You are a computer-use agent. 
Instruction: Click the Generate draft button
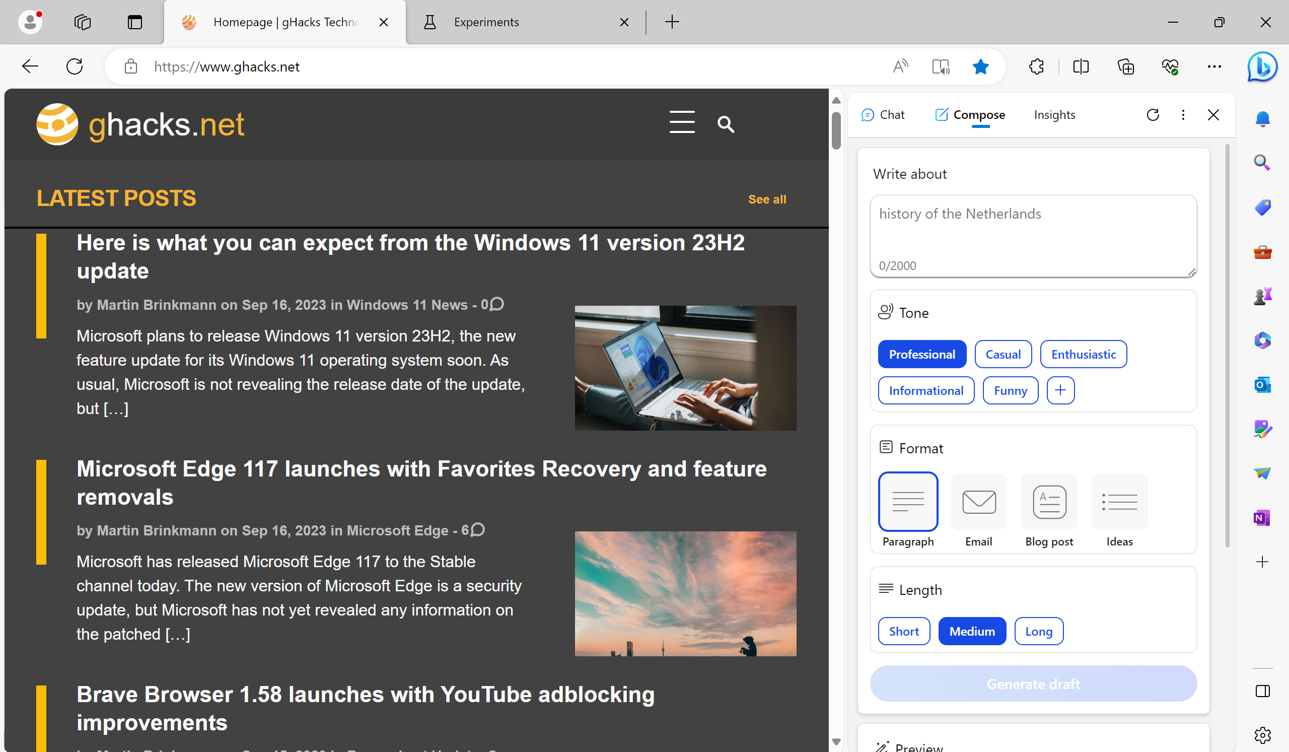pos(1033,684)
